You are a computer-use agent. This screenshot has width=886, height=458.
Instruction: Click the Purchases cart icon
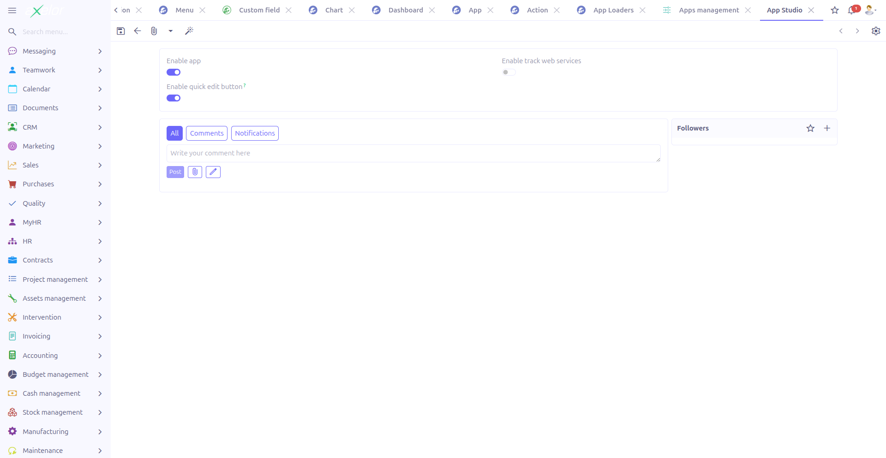12,184
